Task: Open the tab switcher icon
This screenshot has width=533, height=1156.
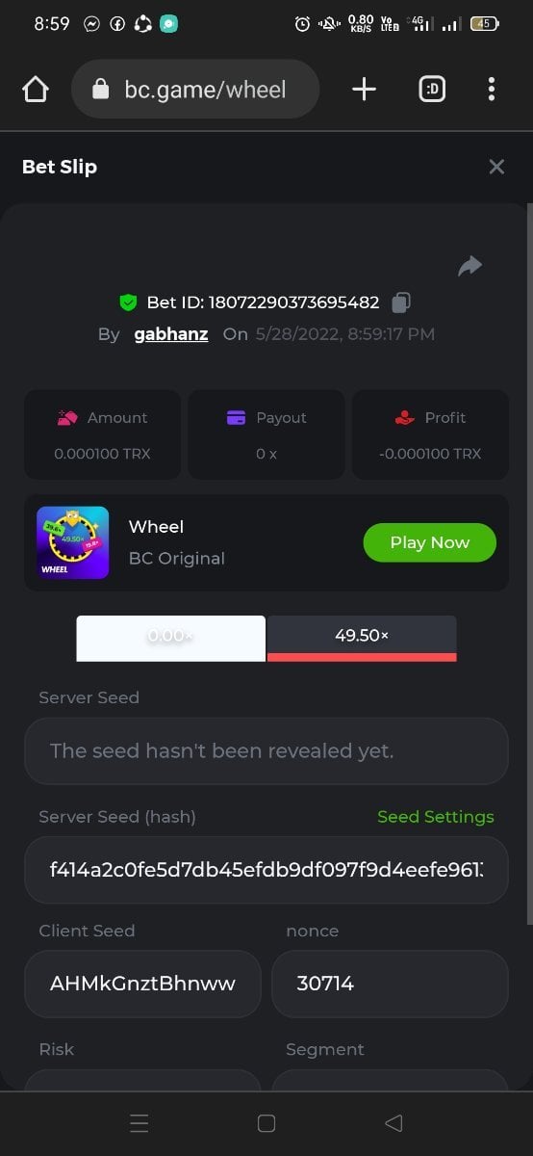Action: point(432,90)
